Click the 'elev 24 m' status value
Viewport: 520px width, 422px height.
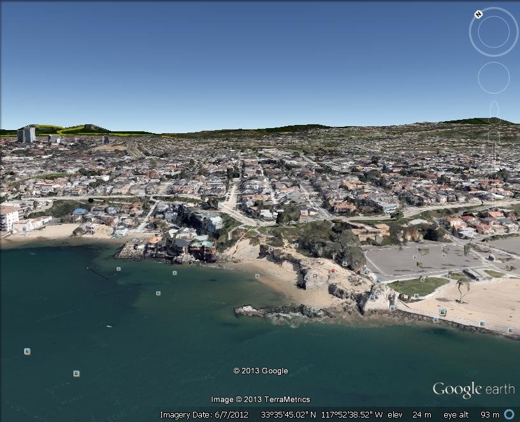409,415
